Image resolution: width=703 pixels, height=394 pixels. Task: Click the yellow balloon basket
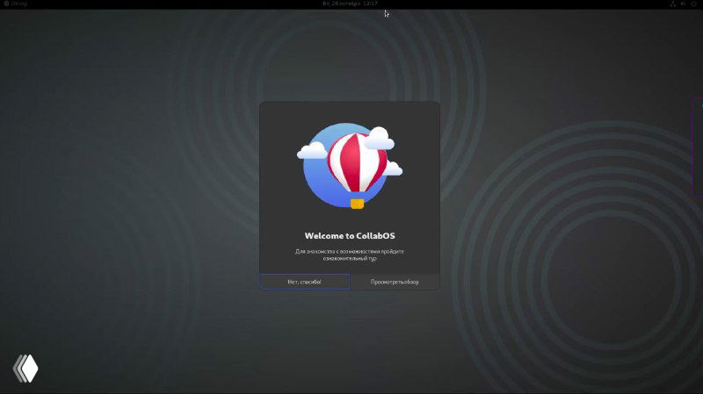[x=357, y=203]
